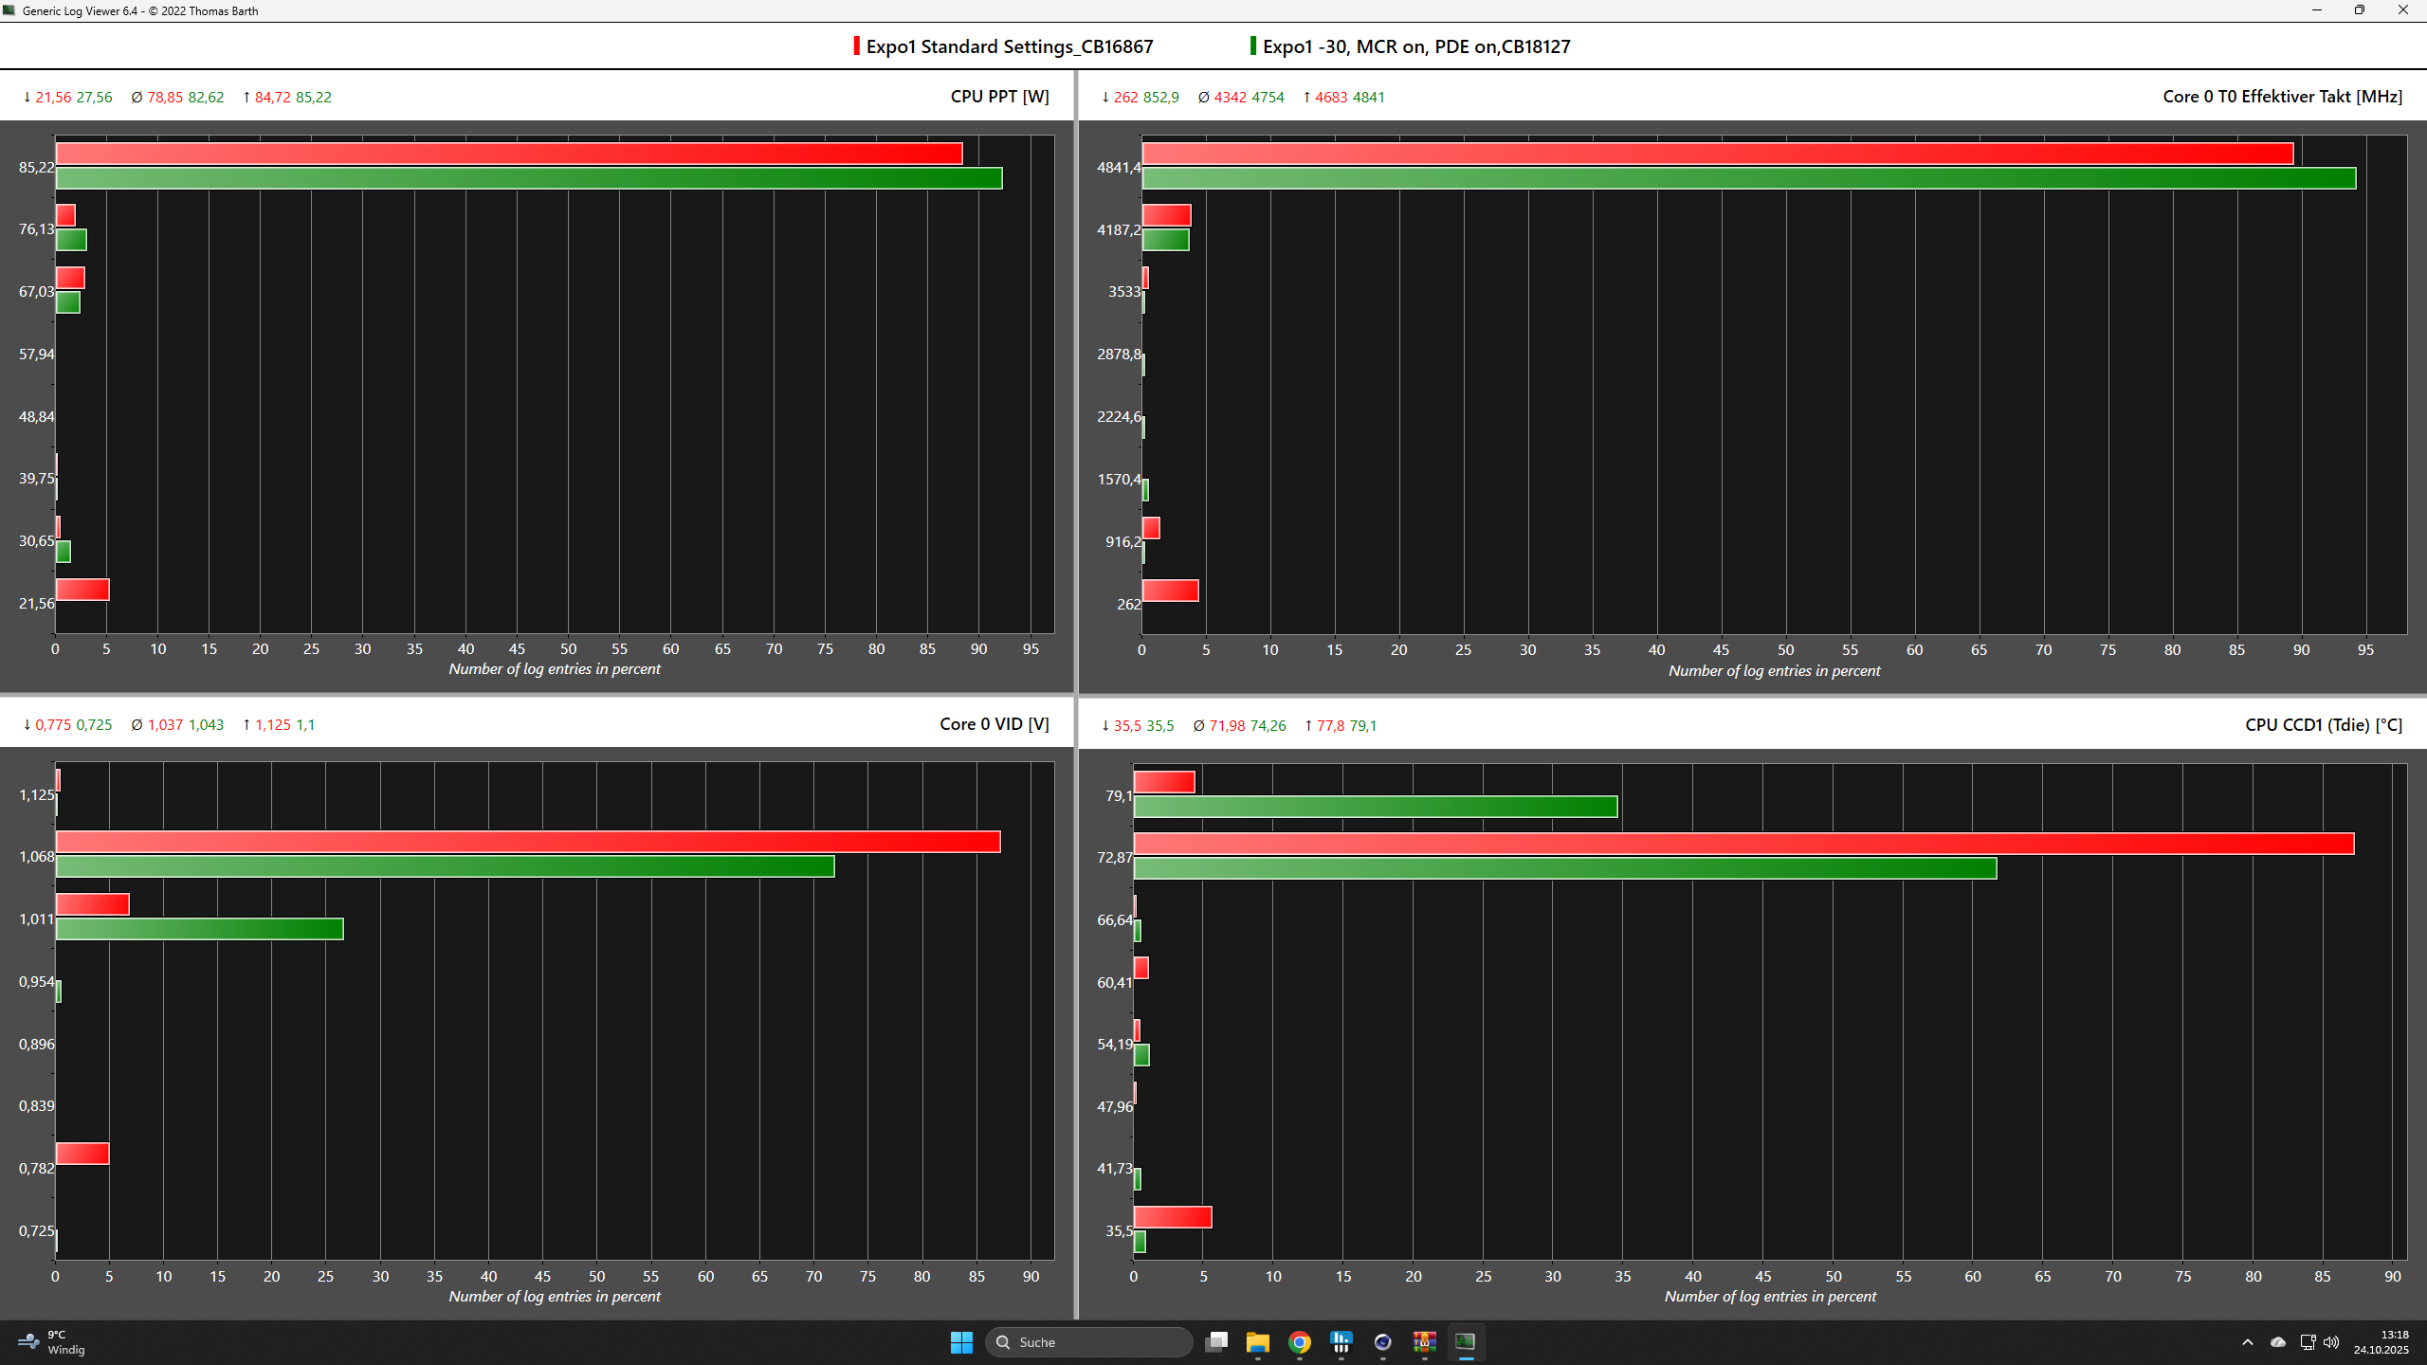Open the network tray icon
Screen dimensions: 2427x1365
2308,1341
